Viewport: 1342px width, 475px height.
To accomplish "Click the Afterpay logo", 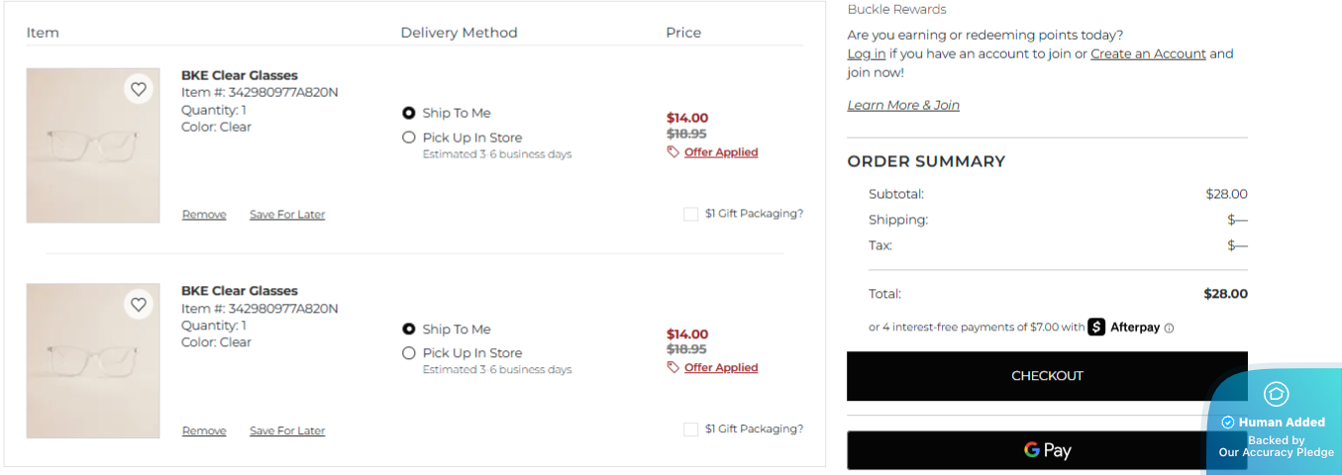I will 1124,327.
